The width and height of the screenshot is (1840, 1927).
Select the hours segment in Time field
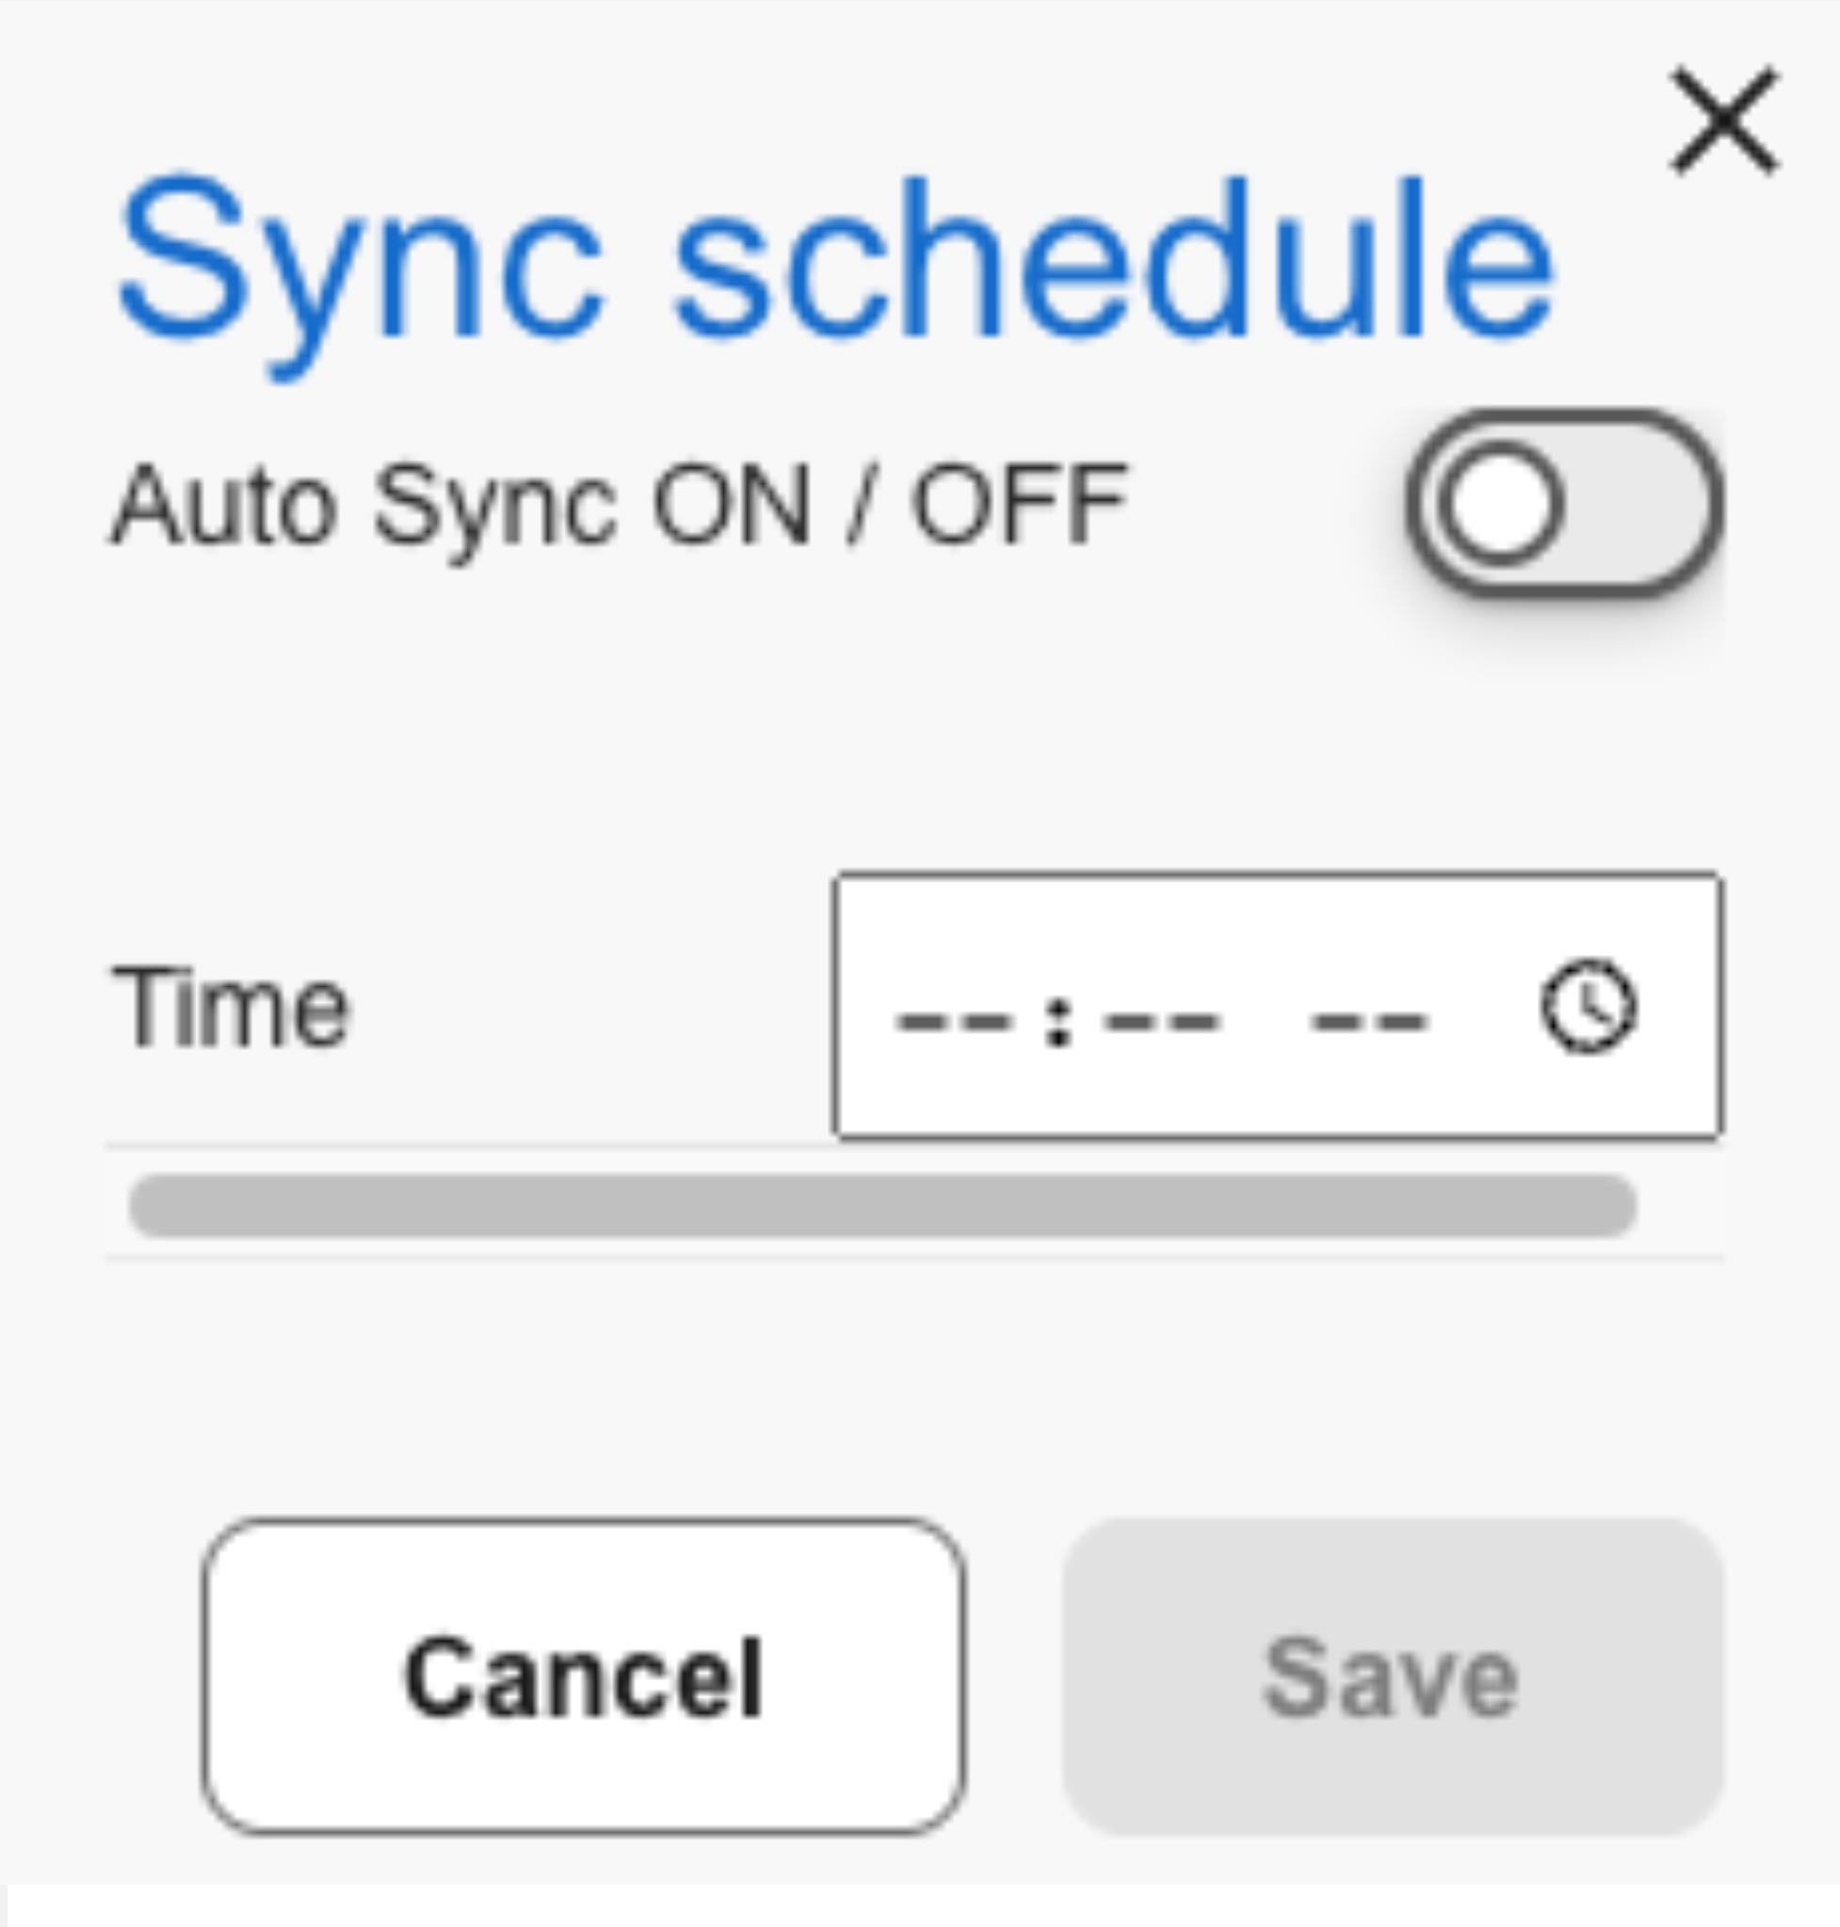click(x=953, y=1021)
